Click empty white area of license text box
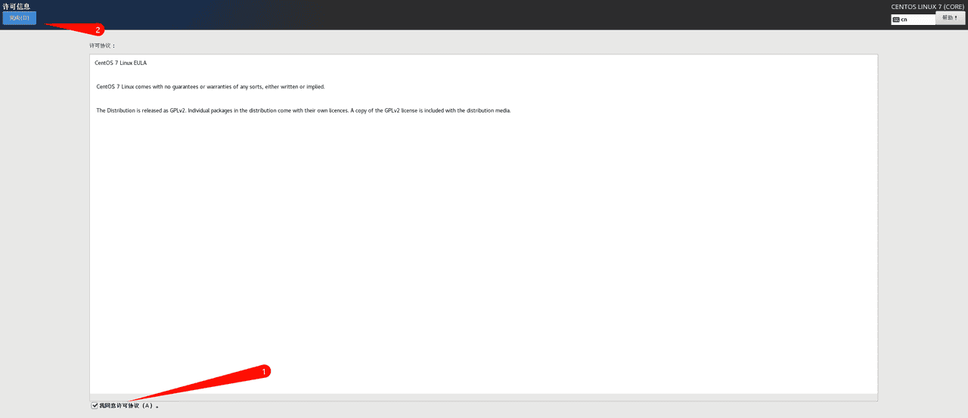968x418 pixels. pyautogui.click(x=483, y=249)
